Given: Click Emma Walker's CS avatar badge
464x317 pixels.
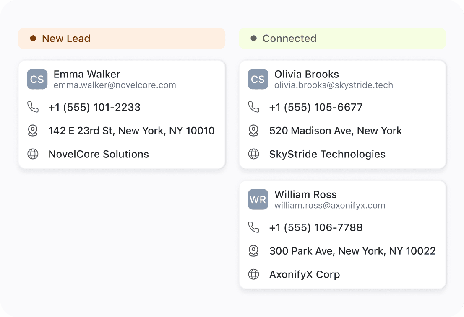Looking at the screenshot, I should [37, 79].
